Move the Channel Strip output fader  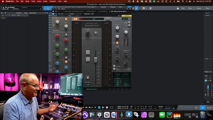coord(96,60)
